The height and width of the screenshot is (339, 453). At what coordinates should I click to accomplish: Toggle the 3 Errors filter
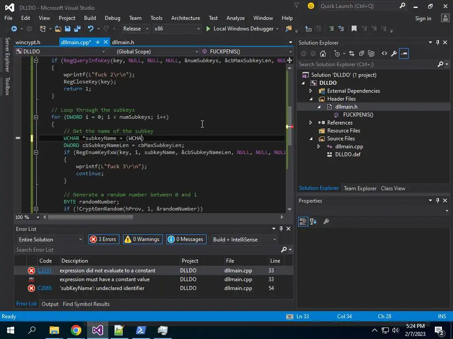[x=104, y=239]
